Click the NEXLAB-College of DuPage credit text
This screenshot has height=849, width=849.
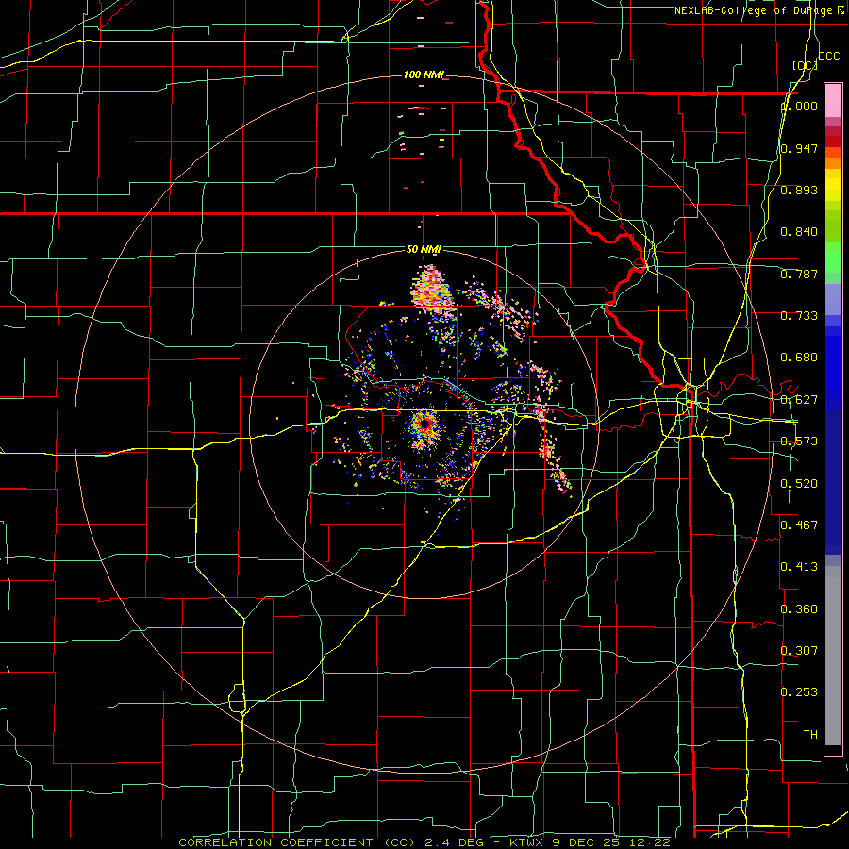click(x=759, y=10)
